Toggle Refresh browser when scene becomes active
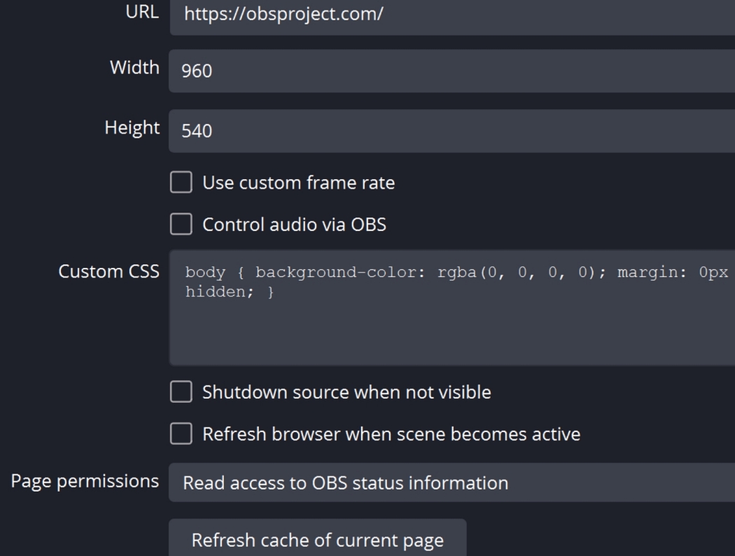This screenshot has width=735, height=556. coord(181,434)
